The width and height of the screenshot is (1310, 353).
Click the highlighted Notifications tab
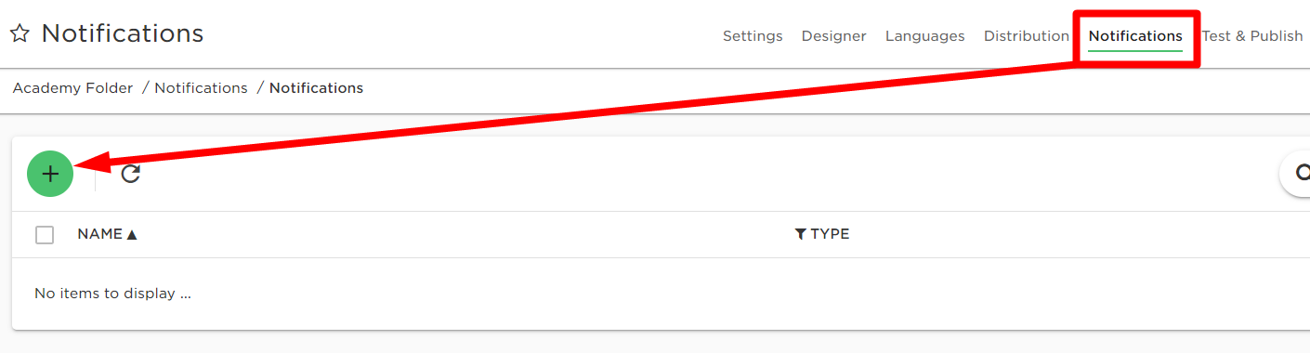point(1135,36)
